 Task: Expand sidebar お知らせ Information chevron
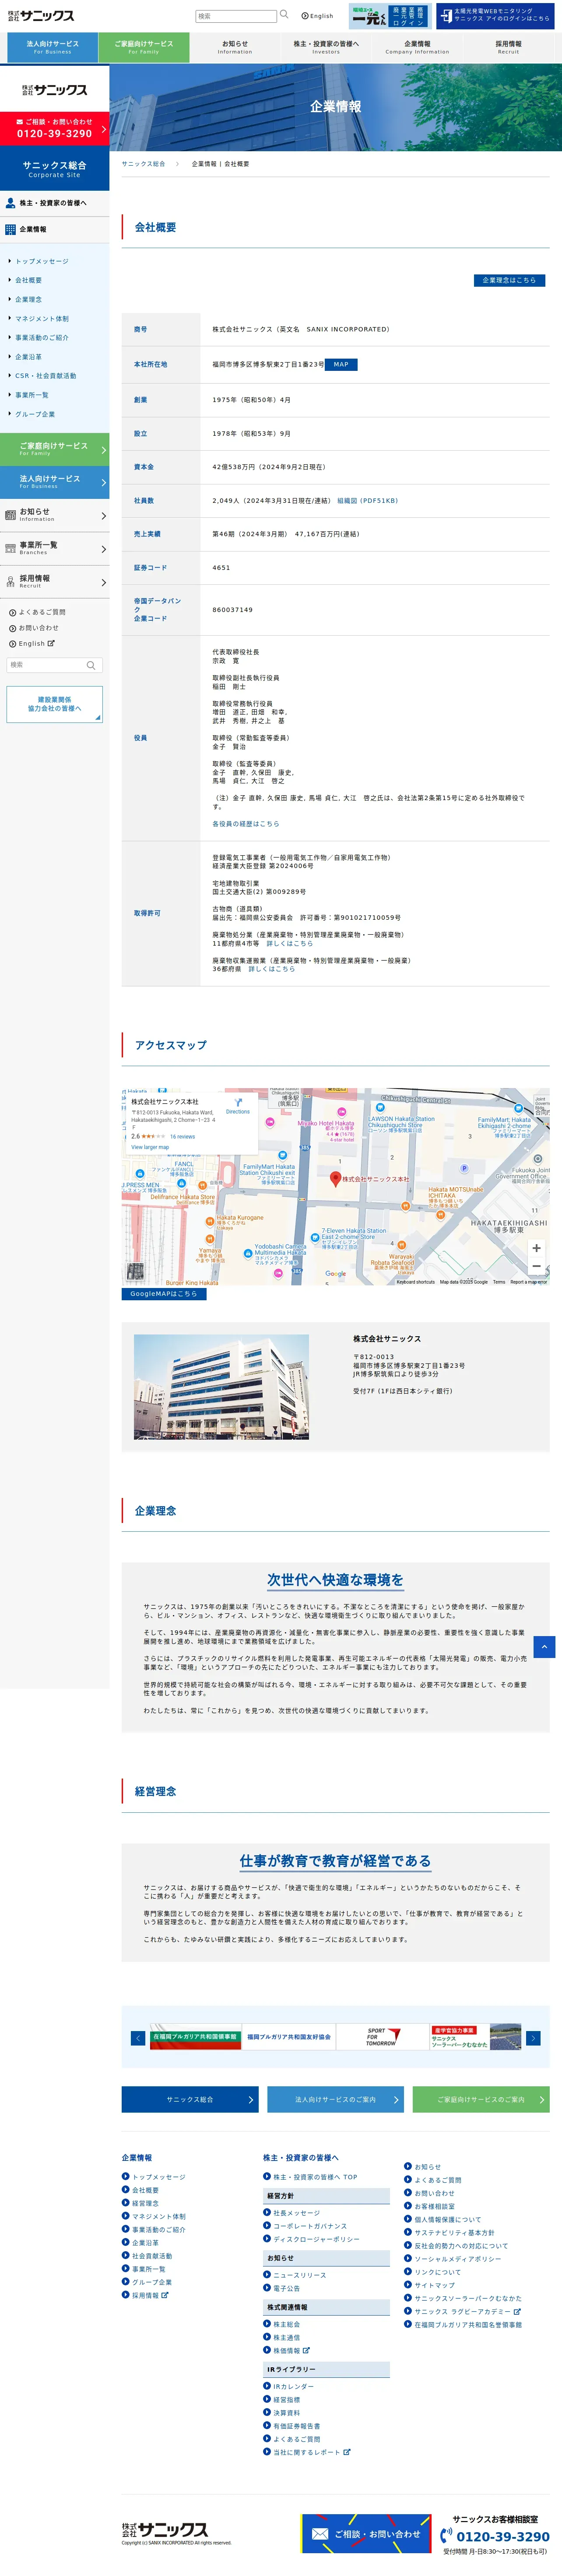[104, 516]
